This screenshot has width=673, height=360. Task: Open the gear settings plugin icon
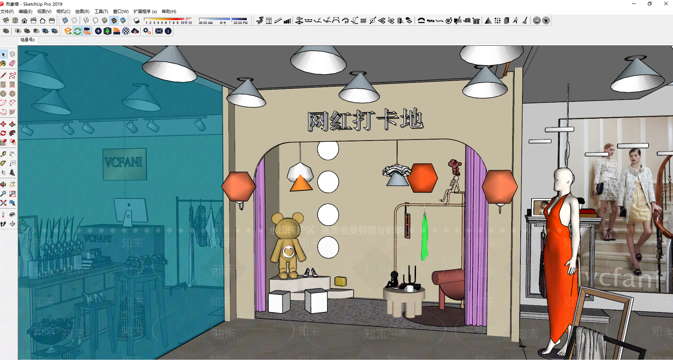point(147,31)
